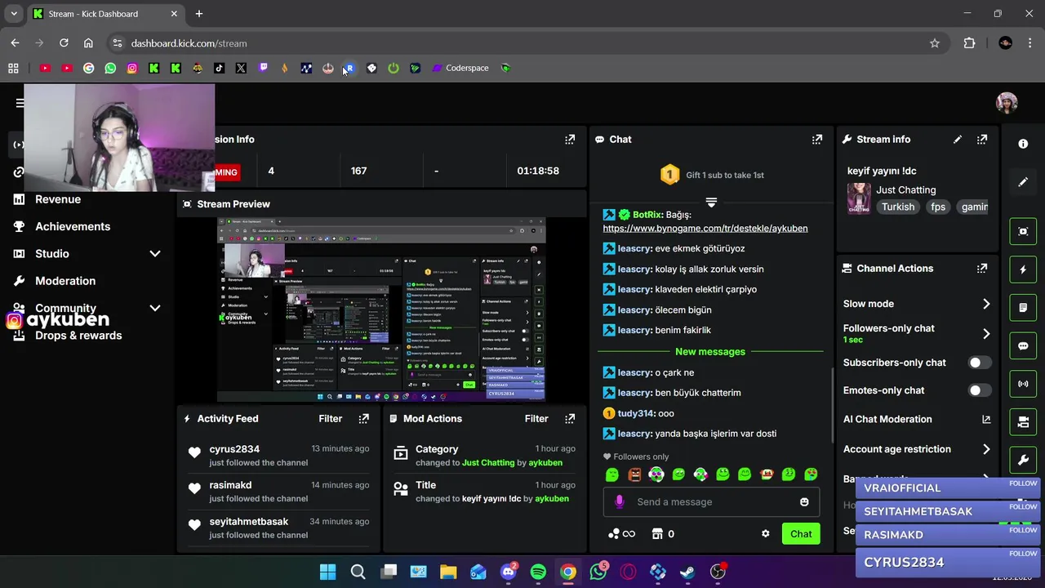The width and height of the screenshot is (1045, 588).
Task: Open AI Chat Moderation external link
Action: (x=986, y=419)
